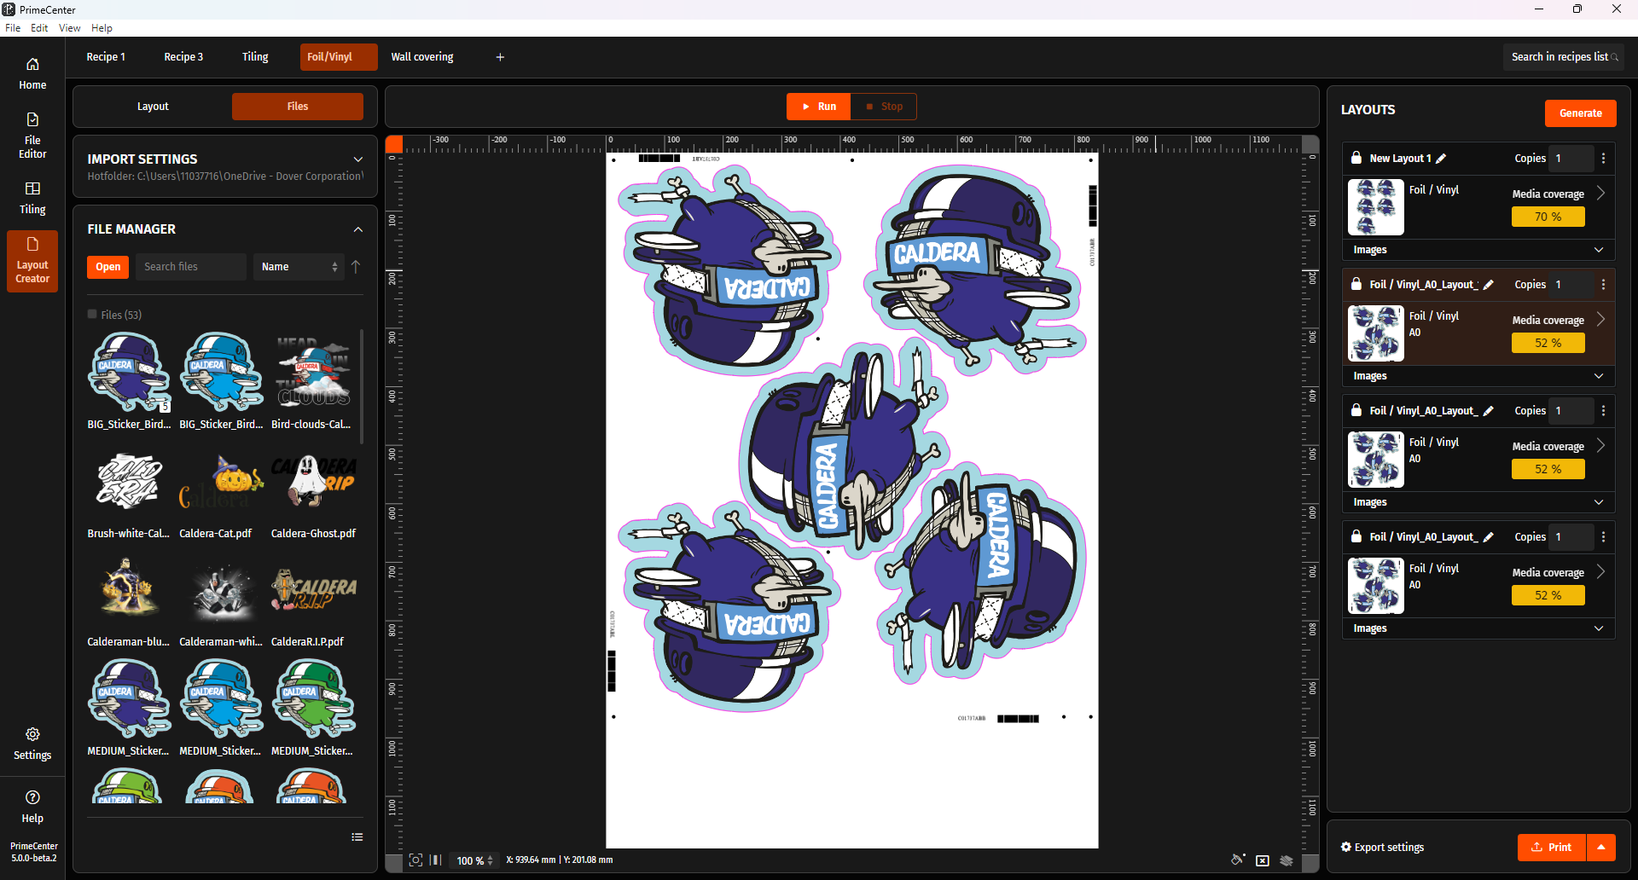This screenshot has height=880, width=1638.
Task: Open the File menu
Action: 13,28
